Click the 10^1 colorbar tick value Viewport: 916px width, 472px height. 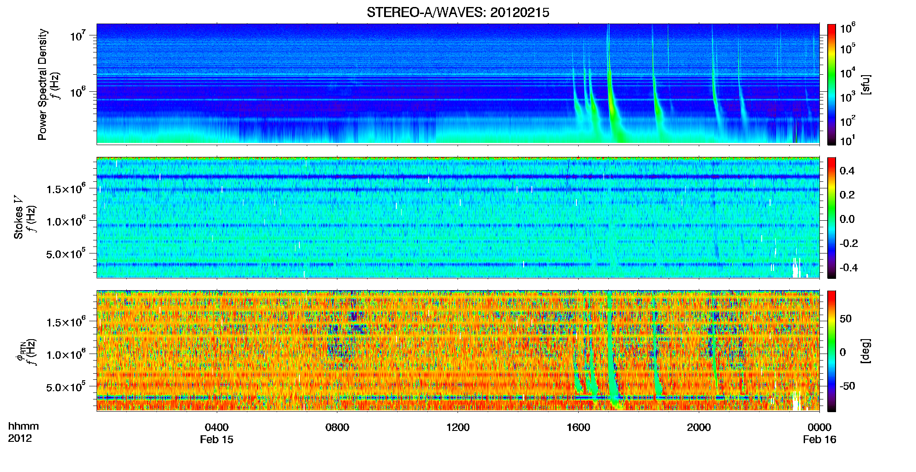848,141
